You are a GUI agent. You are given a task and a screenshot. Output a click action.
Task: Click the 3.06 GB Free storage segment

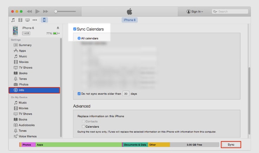pyautogui.click(x=194, y=145)
